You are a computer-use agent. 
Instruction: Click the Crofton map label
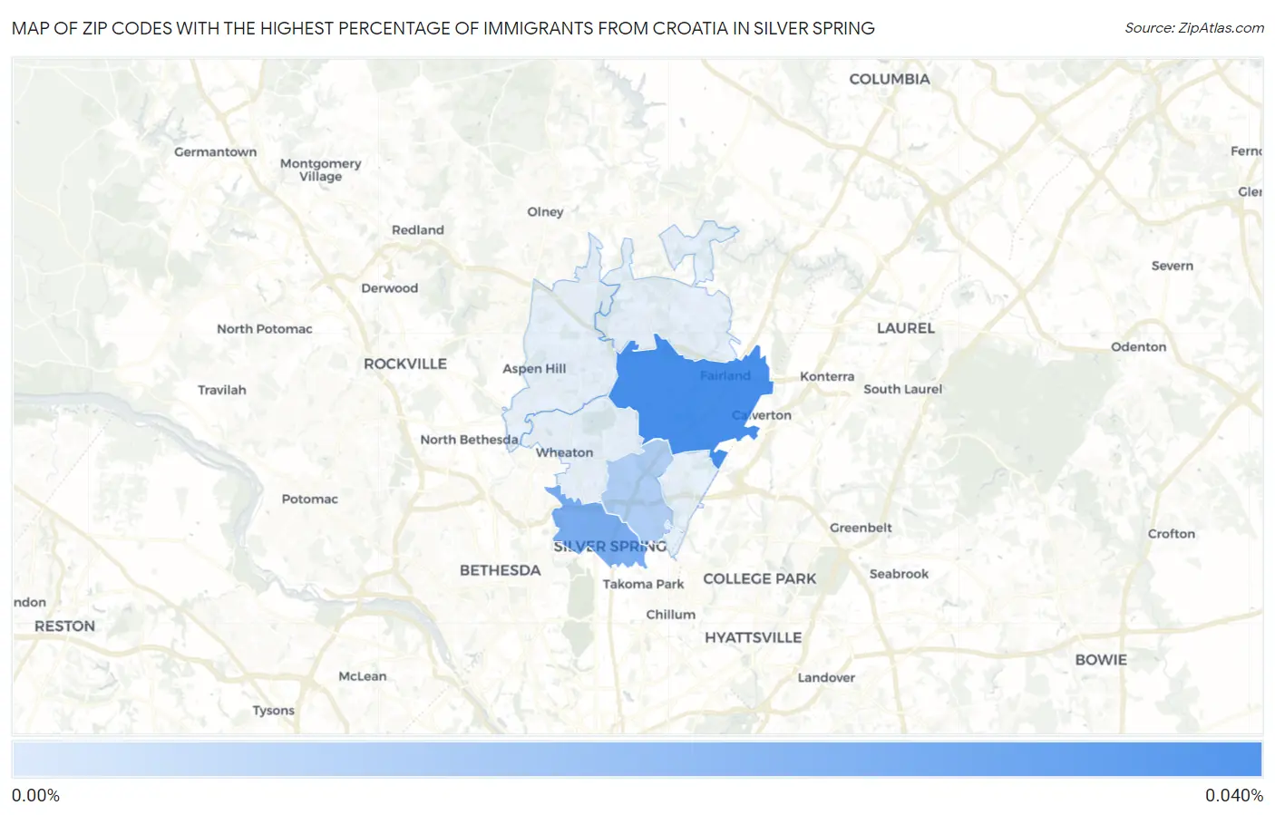tap(1172, 534)
